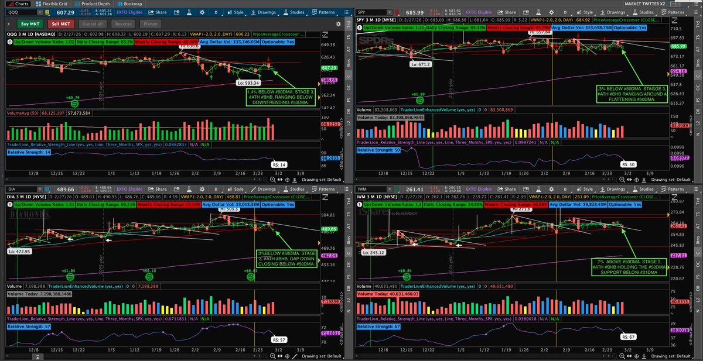Viewport: 703px width, 361px height.
Task: Click the crosshair pan icon below QQQ chart
Action: click(x=287, y=180)
